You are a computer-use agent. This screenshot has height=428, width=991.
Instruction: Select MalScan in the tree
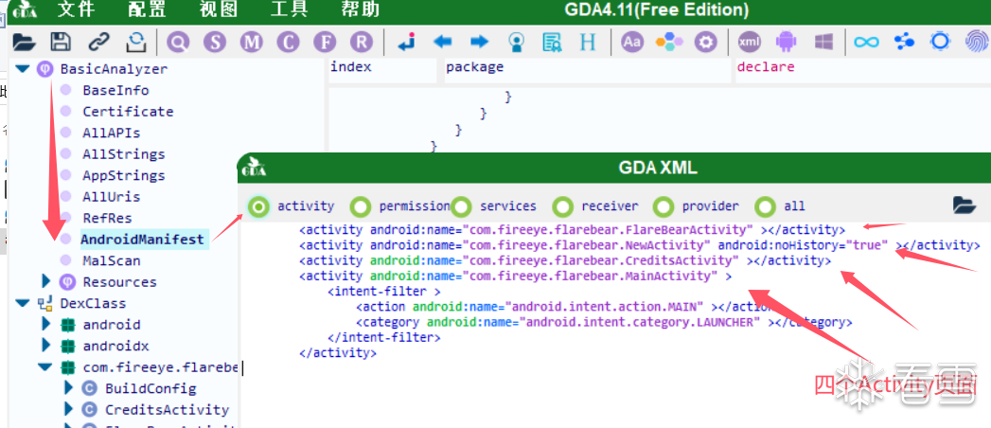click(x=112, y=260)
